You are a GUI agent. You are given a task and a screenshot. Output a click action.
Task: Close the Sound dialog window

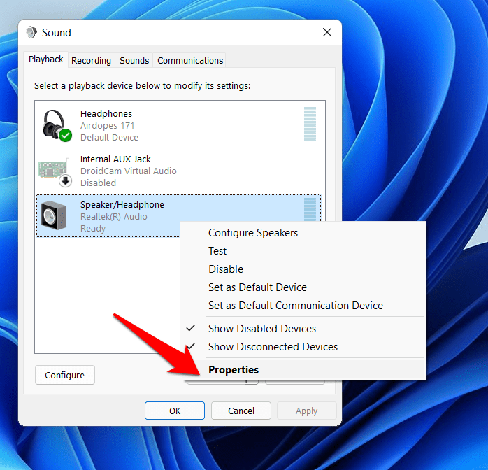pos(326,32)
